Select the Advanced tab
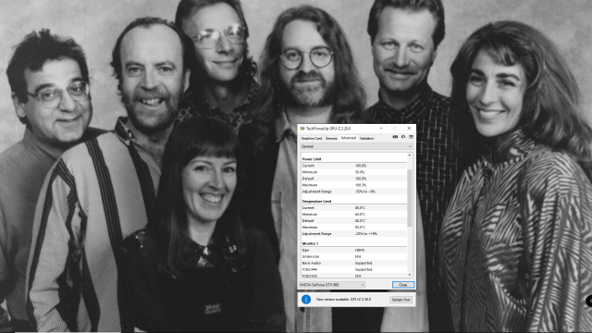This screenshot has height=333, width=592. pos(348,138)
